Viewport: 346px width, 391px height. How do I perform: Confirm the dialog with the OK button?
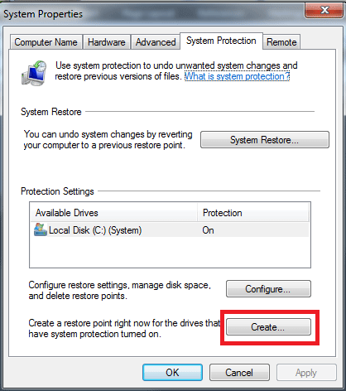click(172, 373)
